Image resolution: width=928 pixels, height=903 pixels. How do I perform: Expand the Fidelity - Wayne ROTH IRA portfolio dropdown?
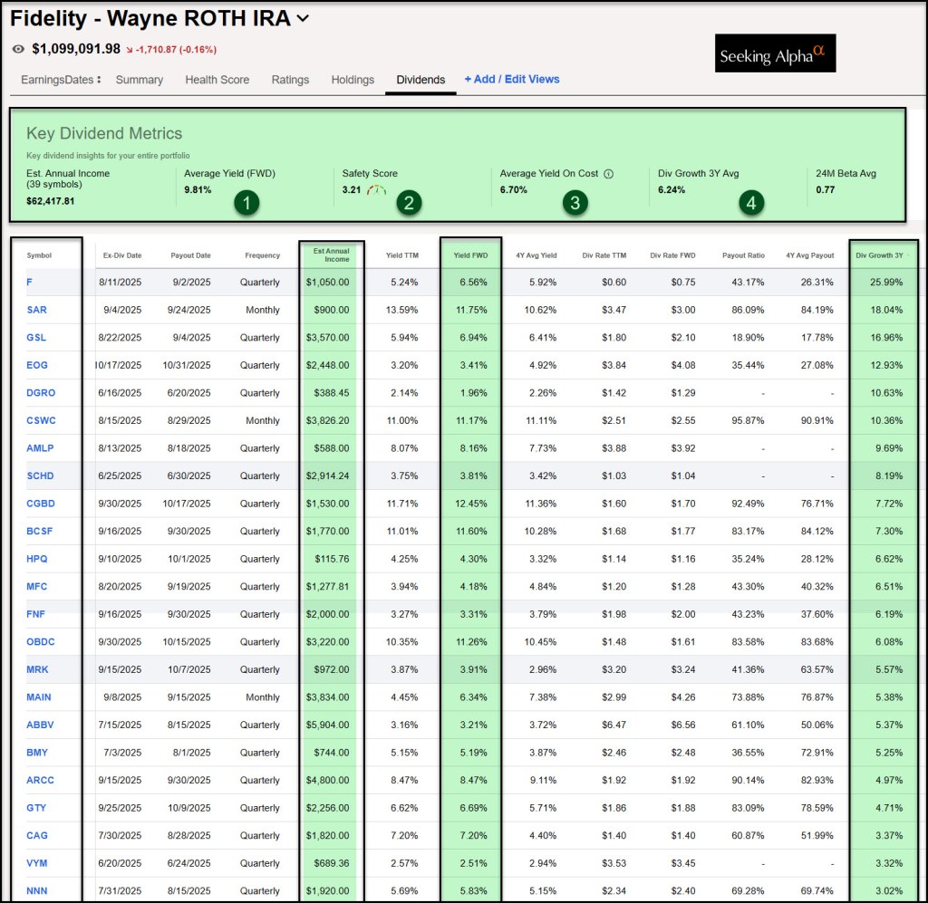coord(303,18)
